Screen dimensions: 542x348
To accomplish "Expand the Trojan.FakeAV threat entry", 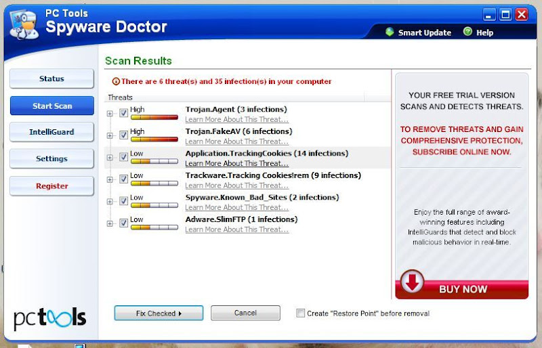I will [x=110, y=135].
